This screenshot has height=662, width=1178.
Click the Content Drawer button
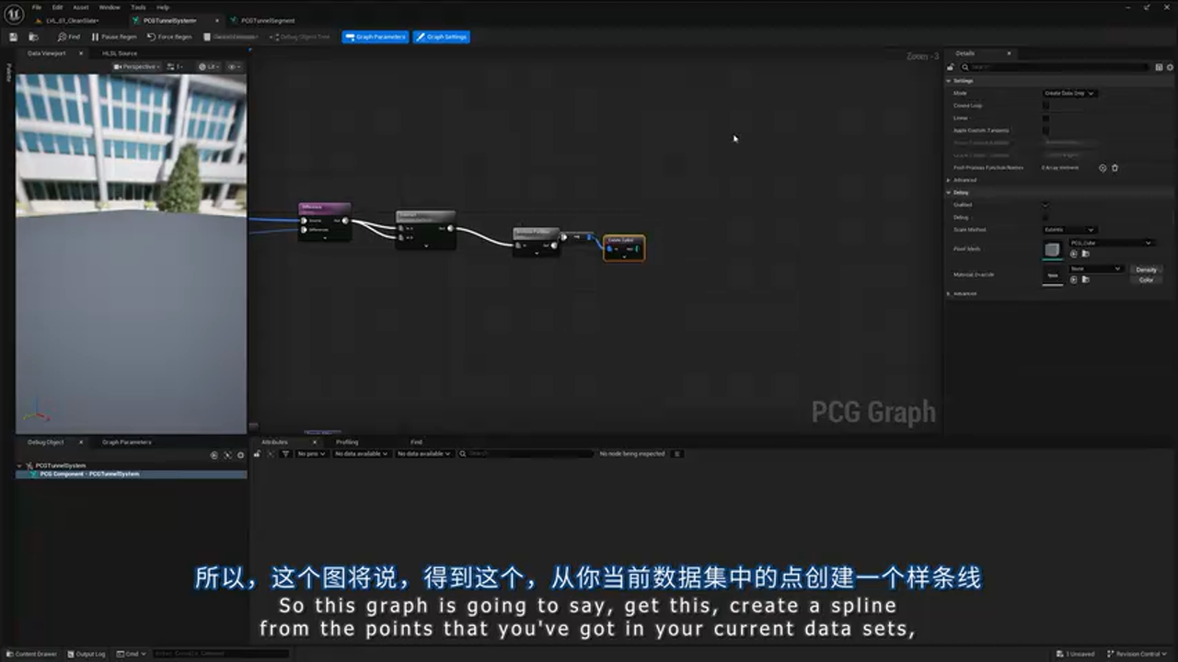(32, 654)
